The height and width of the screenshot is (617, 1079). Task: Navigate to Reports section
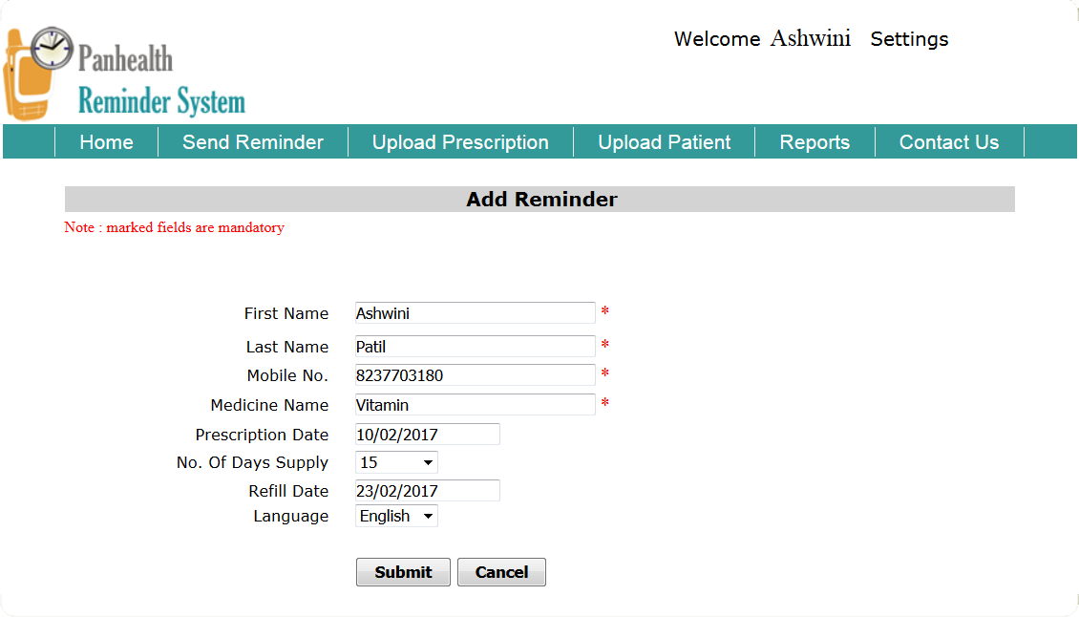[x=814, y=142]
